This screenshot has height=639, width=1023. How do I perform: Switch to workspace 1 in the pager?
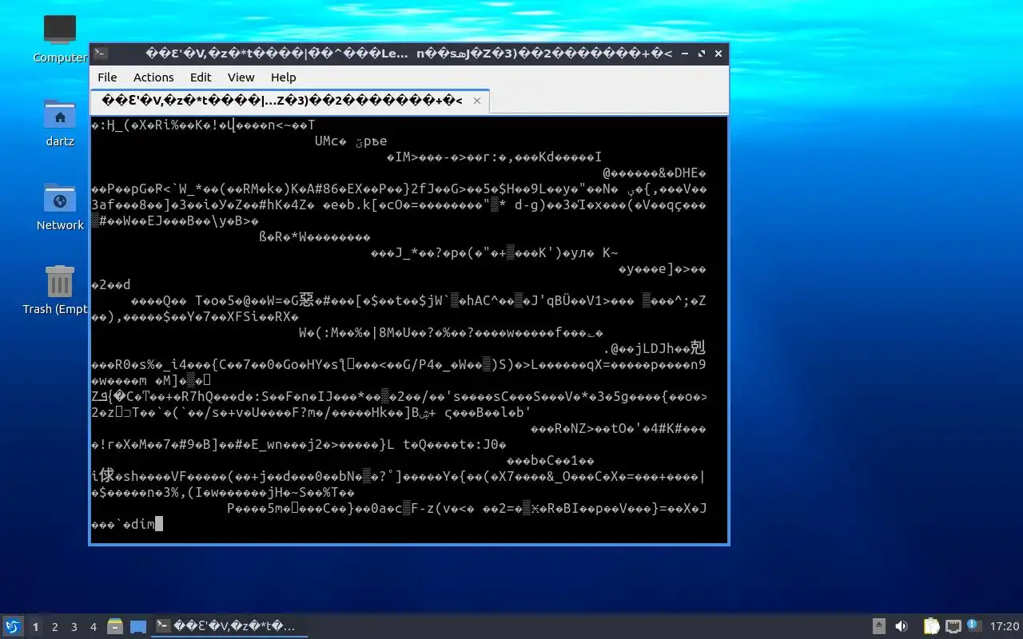[x=35, y=627]
